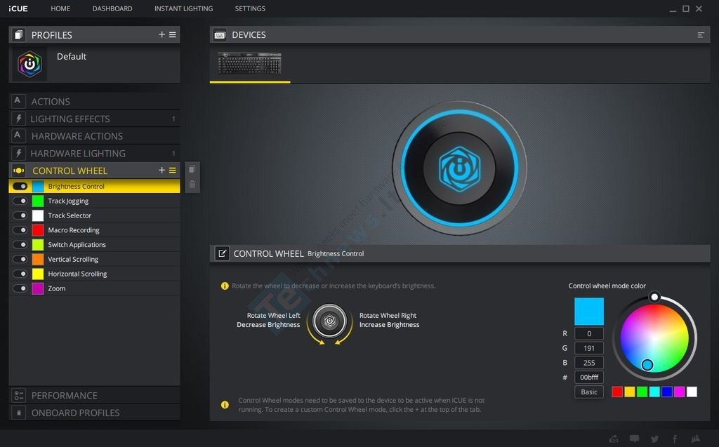This screenshot has height=447, width=719.
Task: Expand the Lighting Effects section
Action: coord(95,119)
